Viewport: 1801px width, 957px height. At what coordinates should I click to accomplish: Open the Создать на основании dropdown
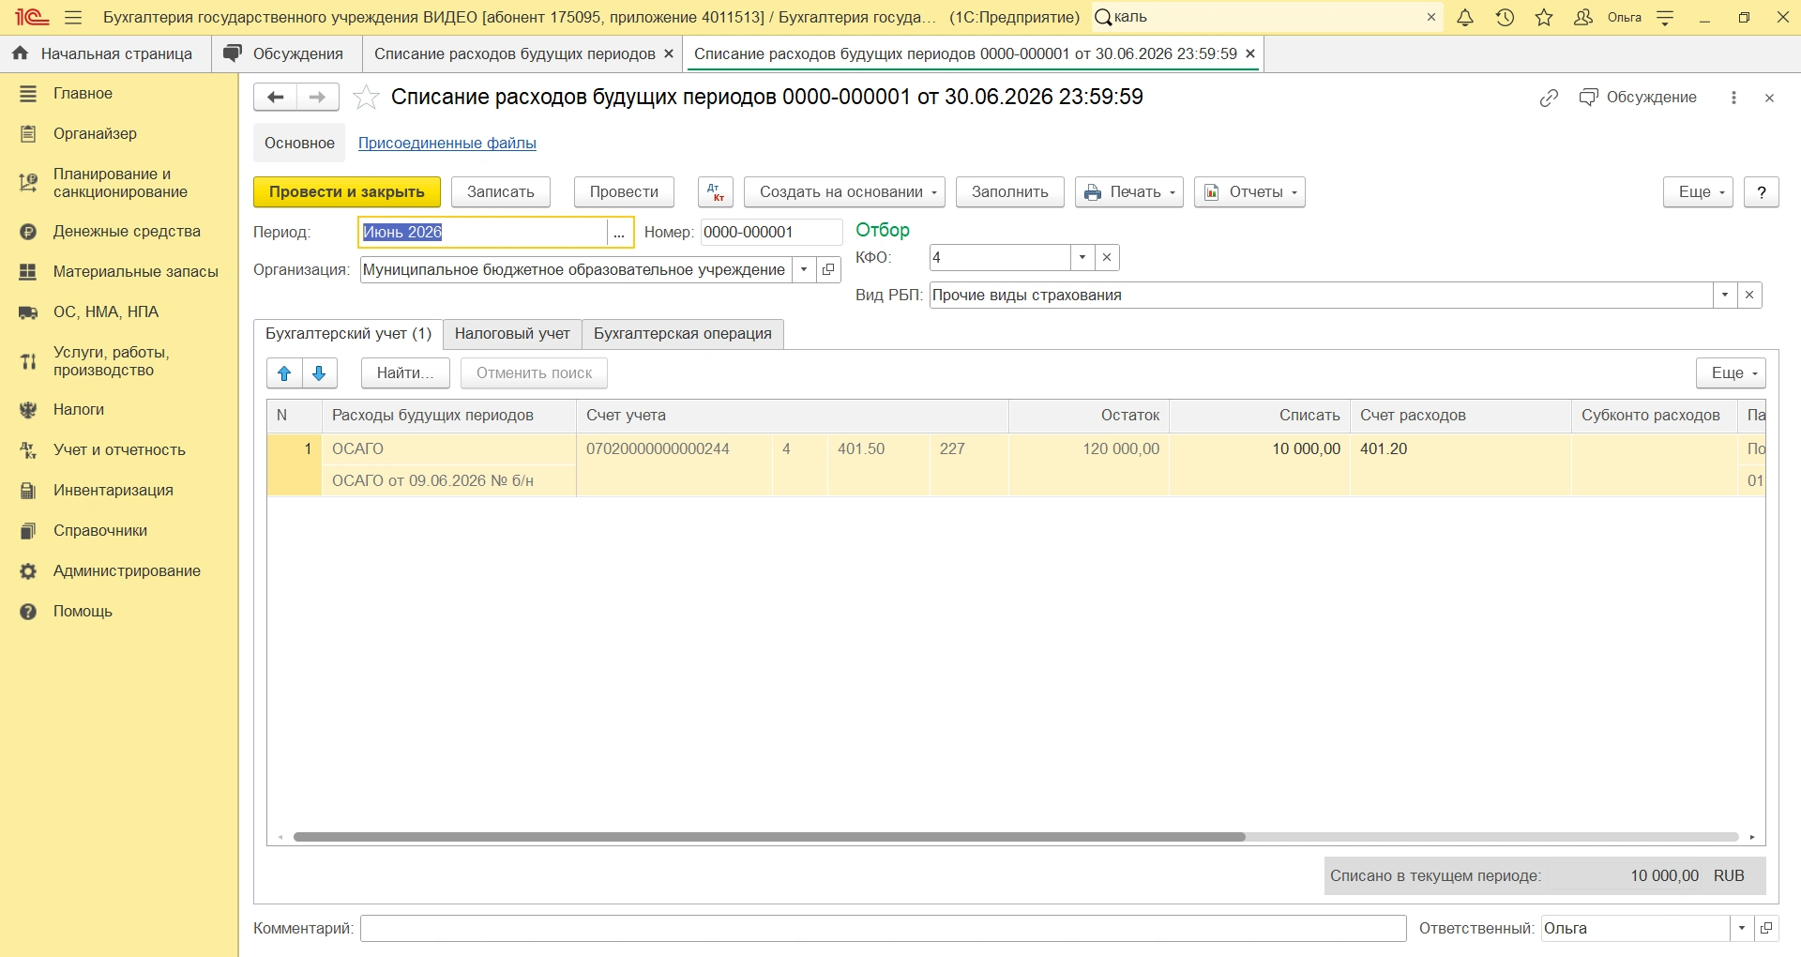(x=844, y=192)
